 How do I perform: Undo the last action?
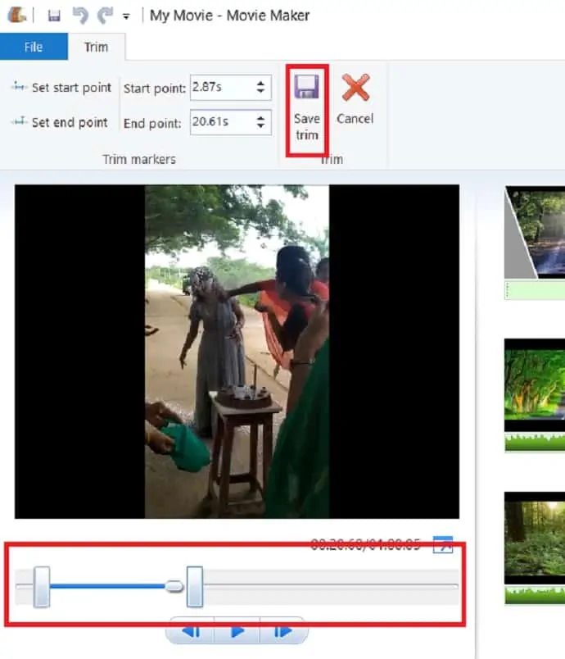80,16
